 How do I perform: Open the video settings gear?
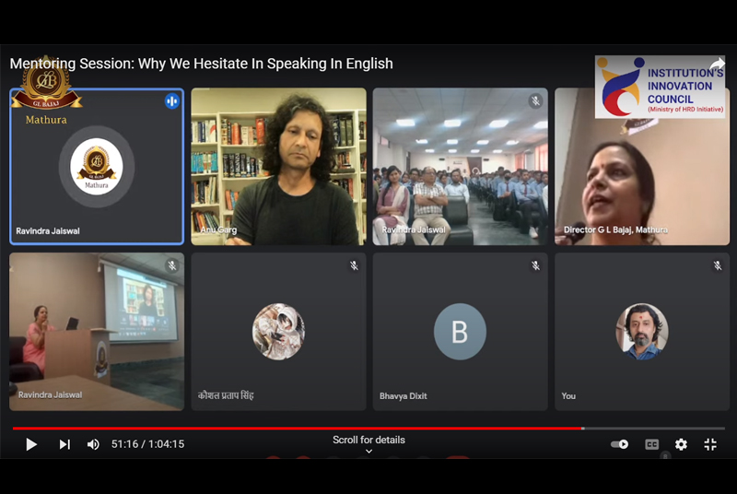tap(681, 444)
